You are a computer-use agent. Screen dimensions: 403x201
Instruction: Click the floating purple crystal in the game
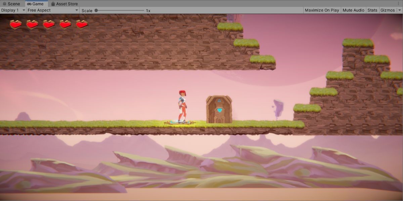tap(278, 109)
